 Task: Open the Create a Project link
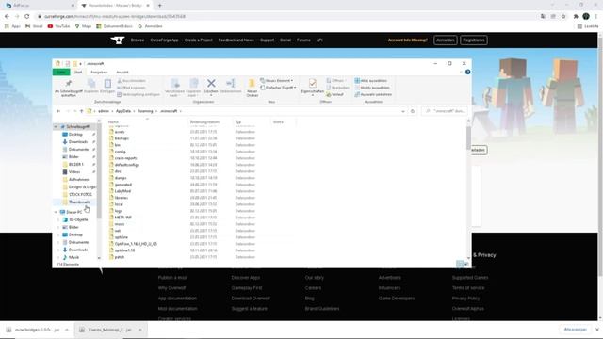tap(199, 40)
